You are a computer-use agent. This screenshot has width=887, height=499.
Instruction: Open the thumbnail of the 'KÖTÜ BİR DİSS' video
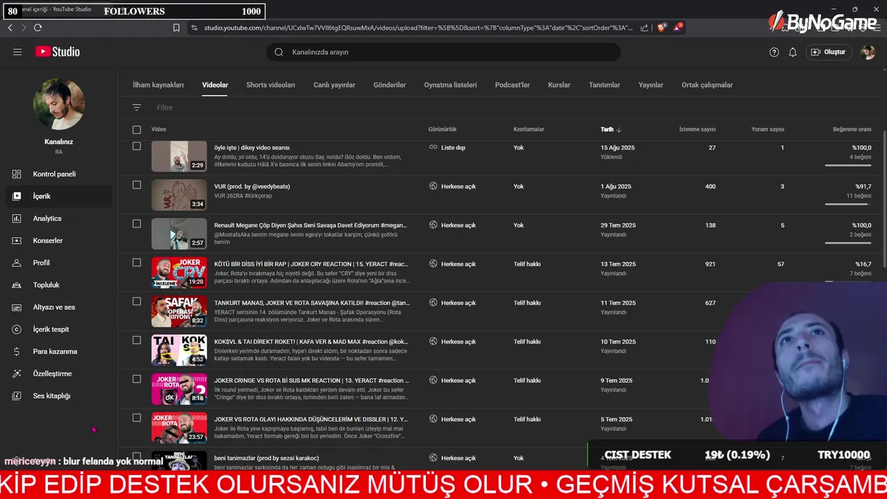point(179,272)
